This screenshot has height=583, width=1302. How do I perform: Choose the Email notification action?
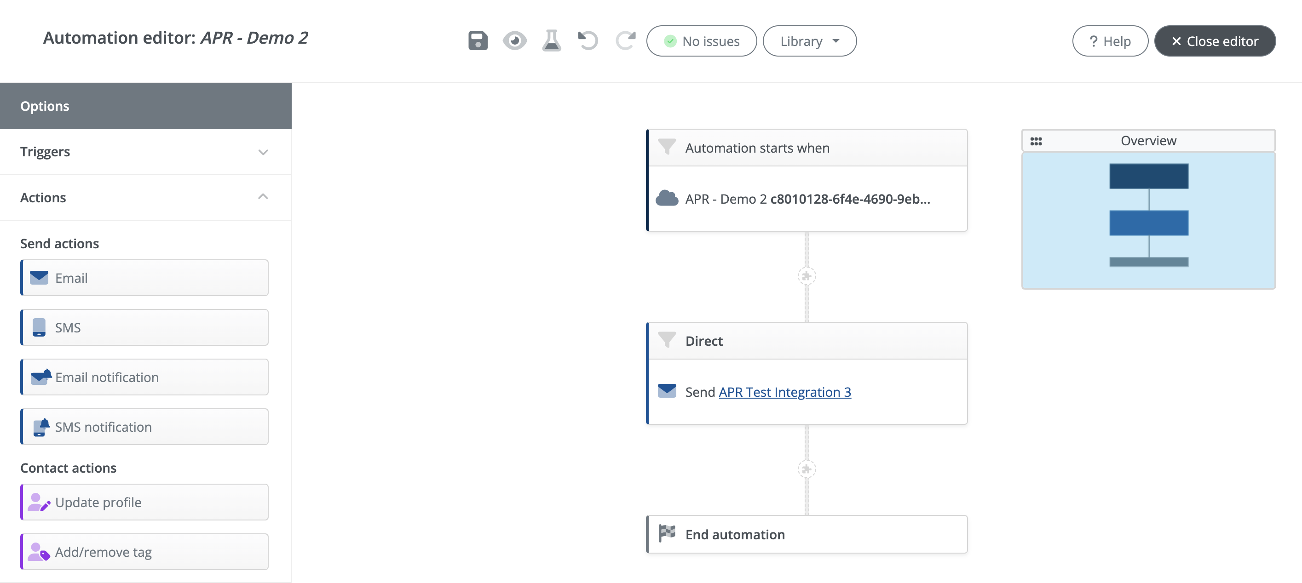coord(144,377)
